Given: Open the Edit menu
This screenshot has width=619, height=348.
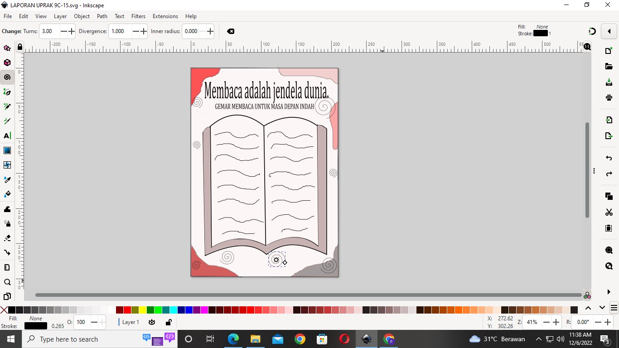Looking at the screenshot, I should [x=24, y=16].
